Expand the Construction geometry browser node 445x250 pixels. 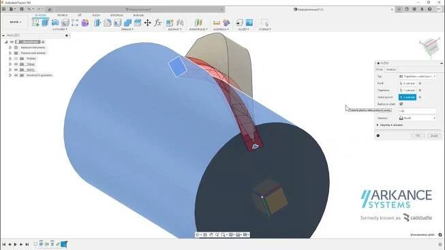pyautogui.click(x=10, y=76)
